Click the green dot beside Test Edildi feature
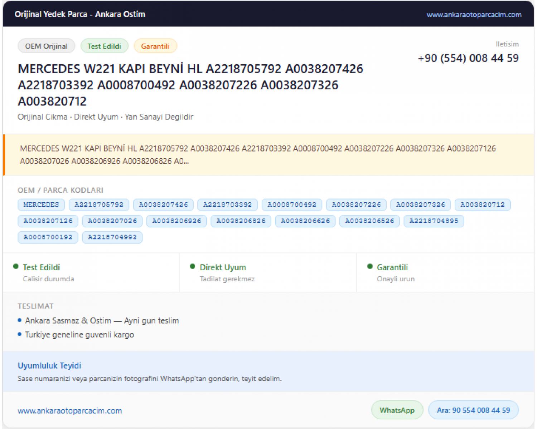The image size is (537, 429). 16,266
